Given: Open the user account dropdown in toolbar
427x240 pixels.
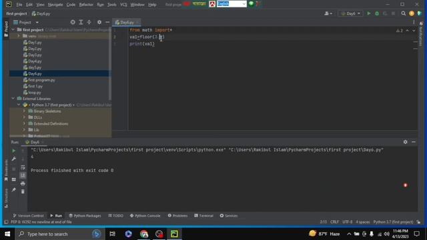Looking at the screenshot, I should pyautogui.click(x=328, y=13).
